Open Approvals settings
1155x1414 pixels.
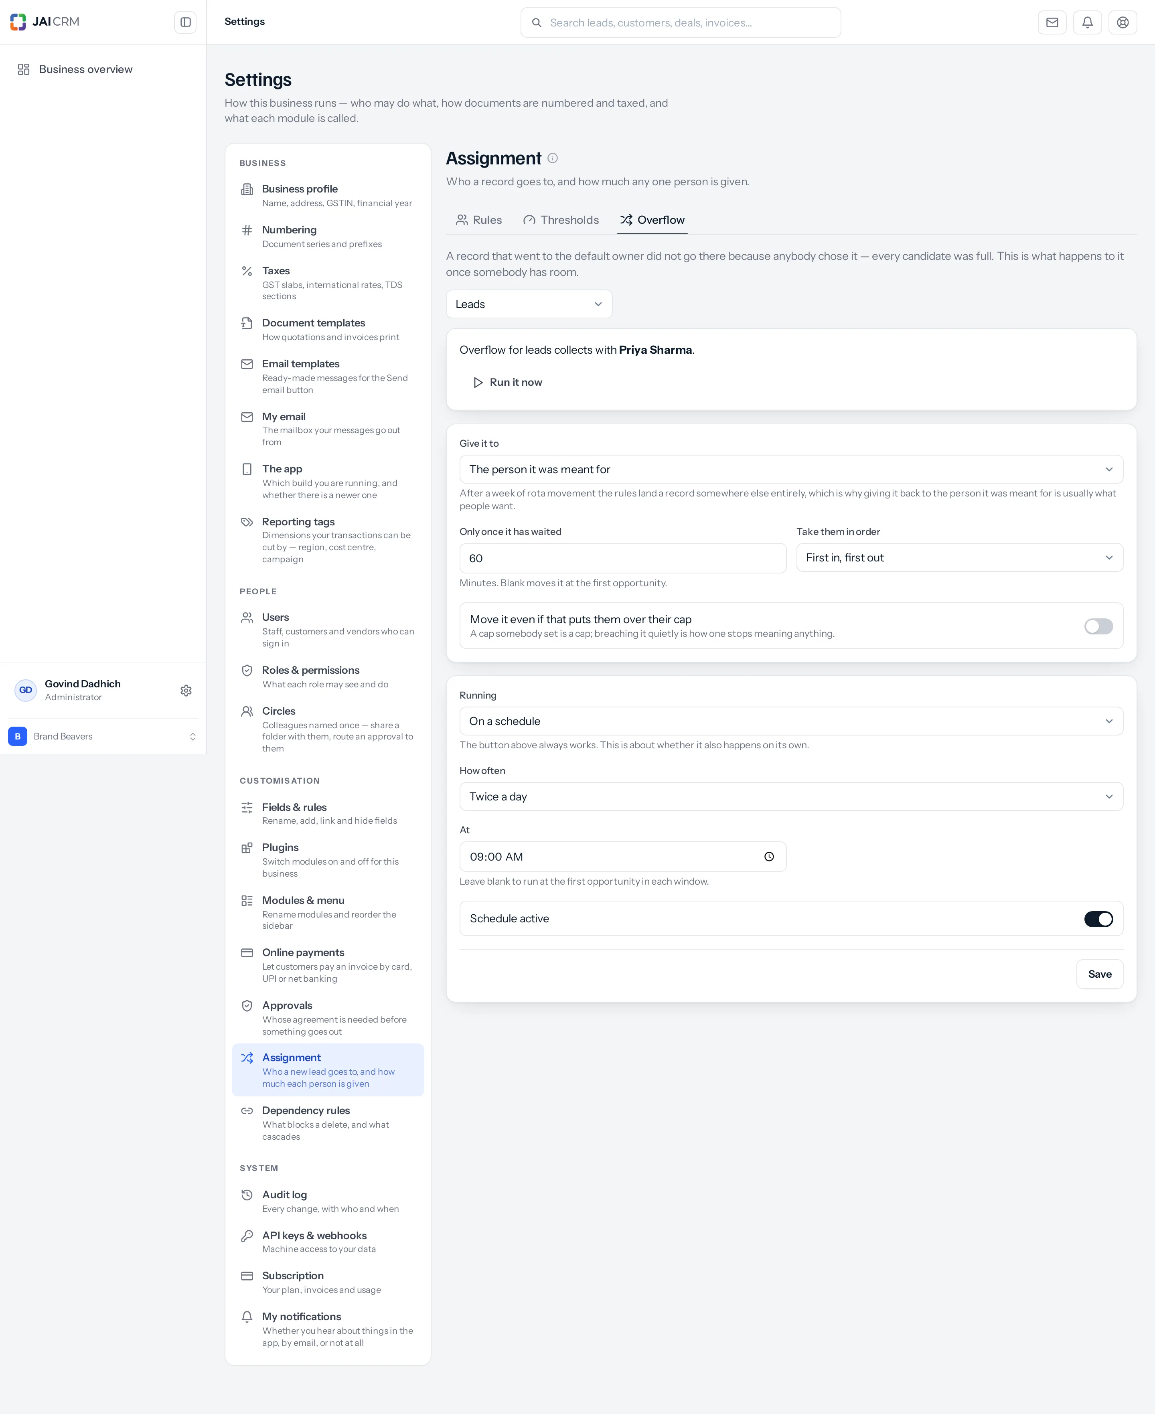pos(328,1018)
